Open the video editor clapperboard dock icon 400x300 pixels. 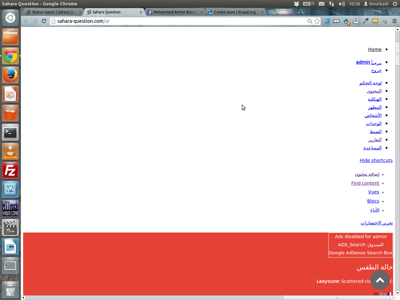[10, 227]
